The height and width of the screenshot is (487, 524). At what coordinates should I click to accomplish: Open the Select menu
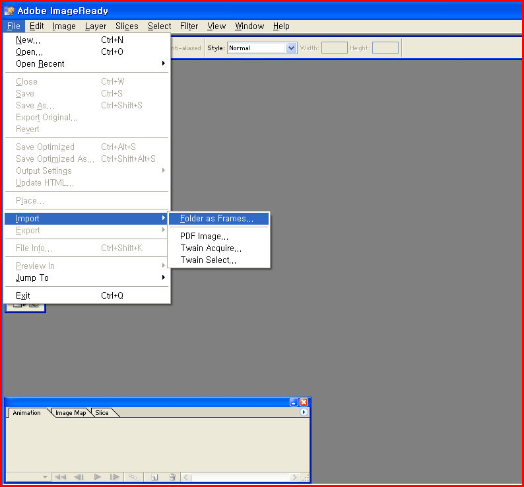coord(160,26)
